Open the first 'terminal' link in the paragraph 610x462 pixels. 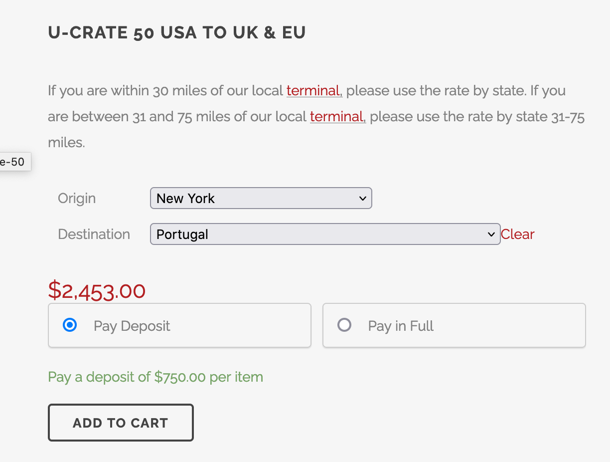(x=313, y=91)
